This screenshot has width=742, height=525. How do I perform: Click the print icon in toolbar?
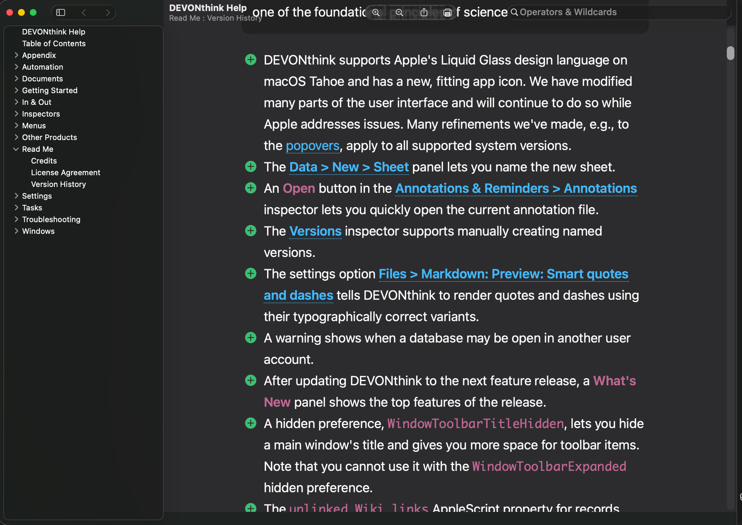tap(447, 12)
